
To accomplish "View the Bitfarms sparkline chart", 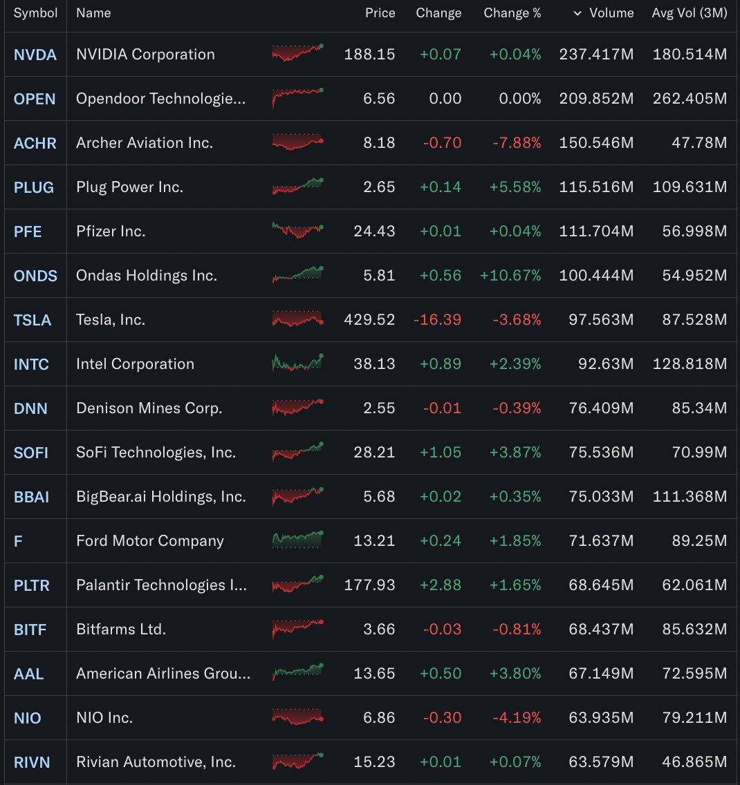I will click(297, 629).
